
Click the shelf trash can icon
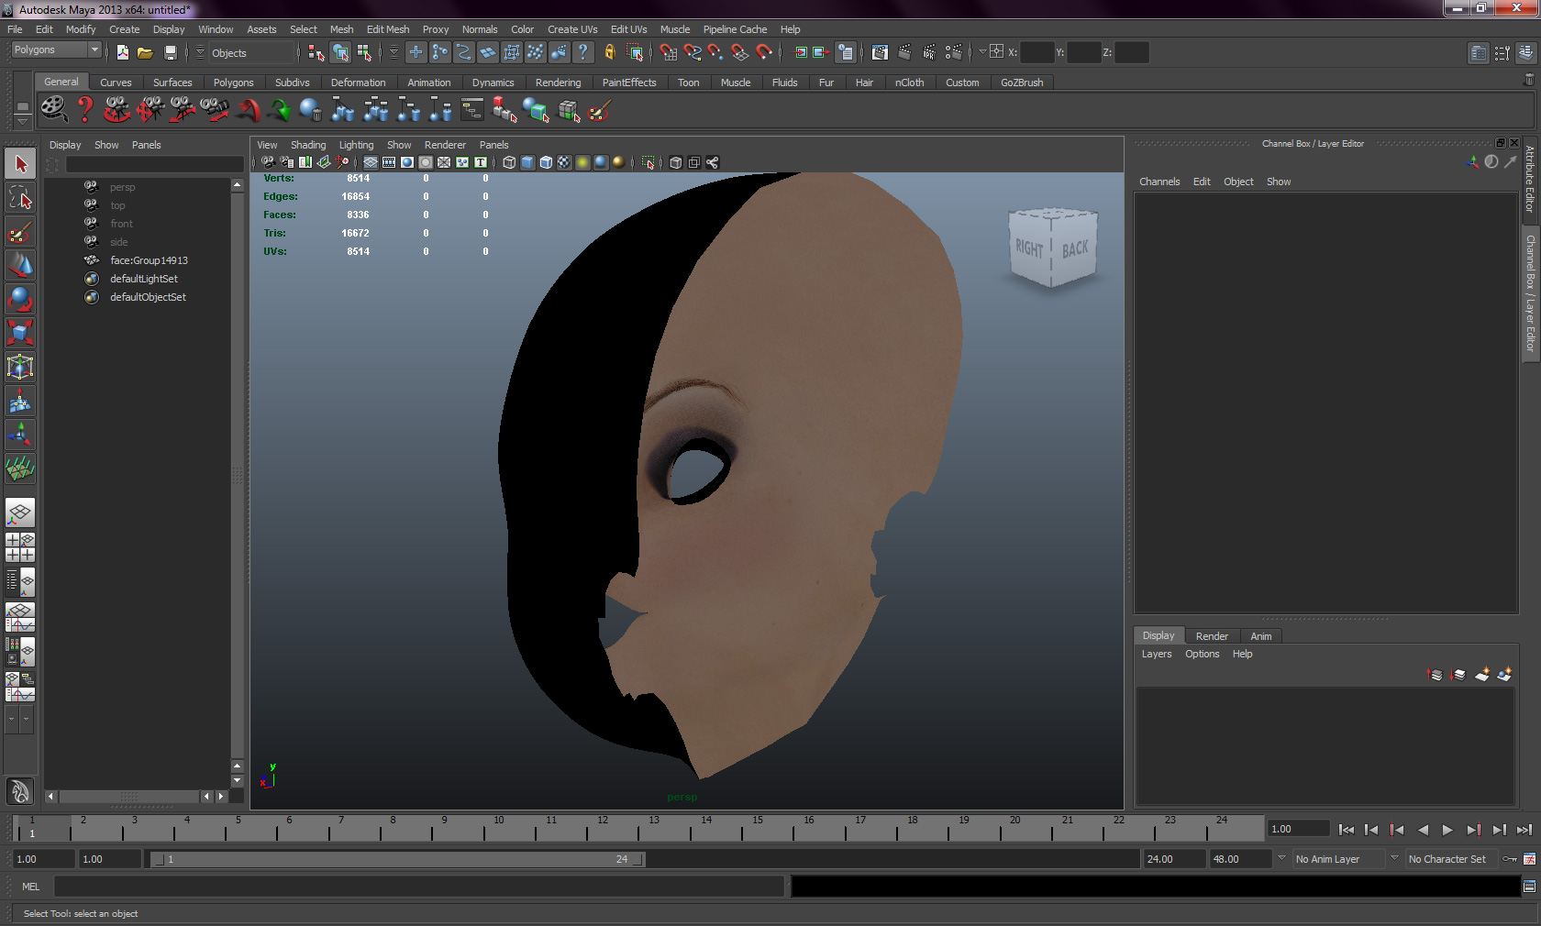[1528, 81]
